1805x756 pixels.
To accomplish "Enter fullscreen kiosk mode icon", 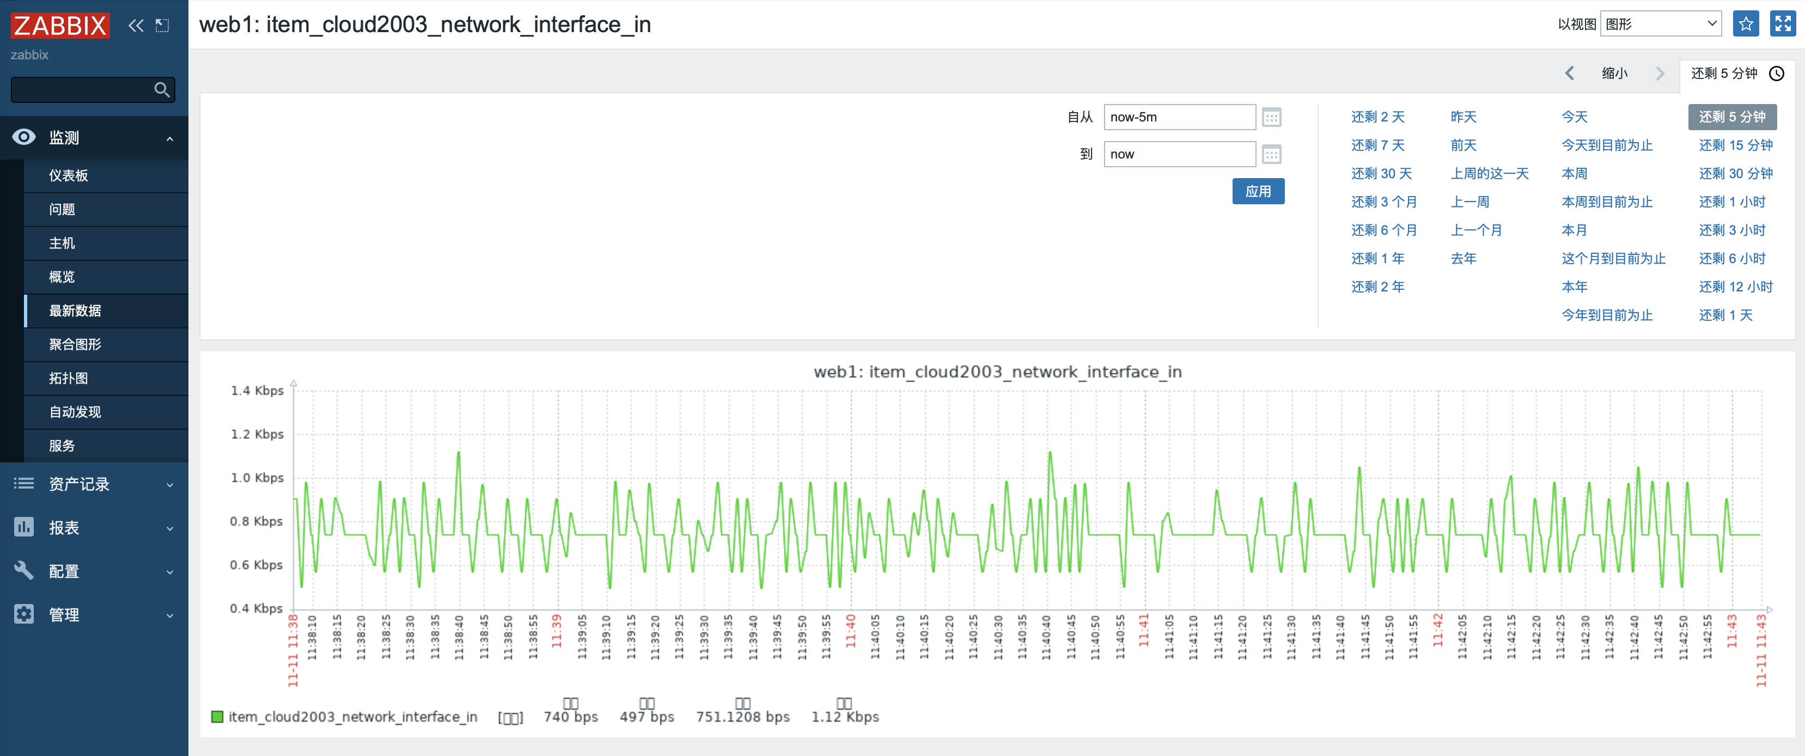I will coord(1783,24).
